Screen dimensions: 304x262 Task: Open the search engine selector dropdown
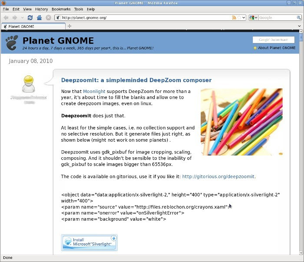pos(254,18)
